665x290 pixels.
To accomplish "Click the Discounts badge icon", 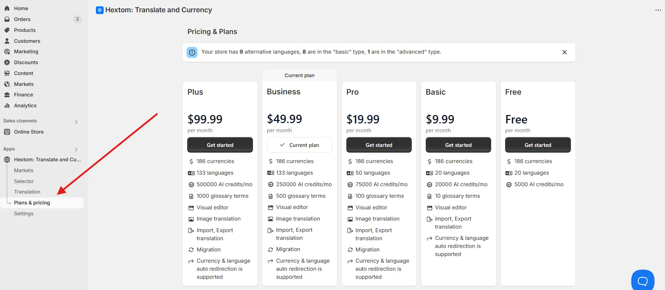I will (x=7, y=62).
